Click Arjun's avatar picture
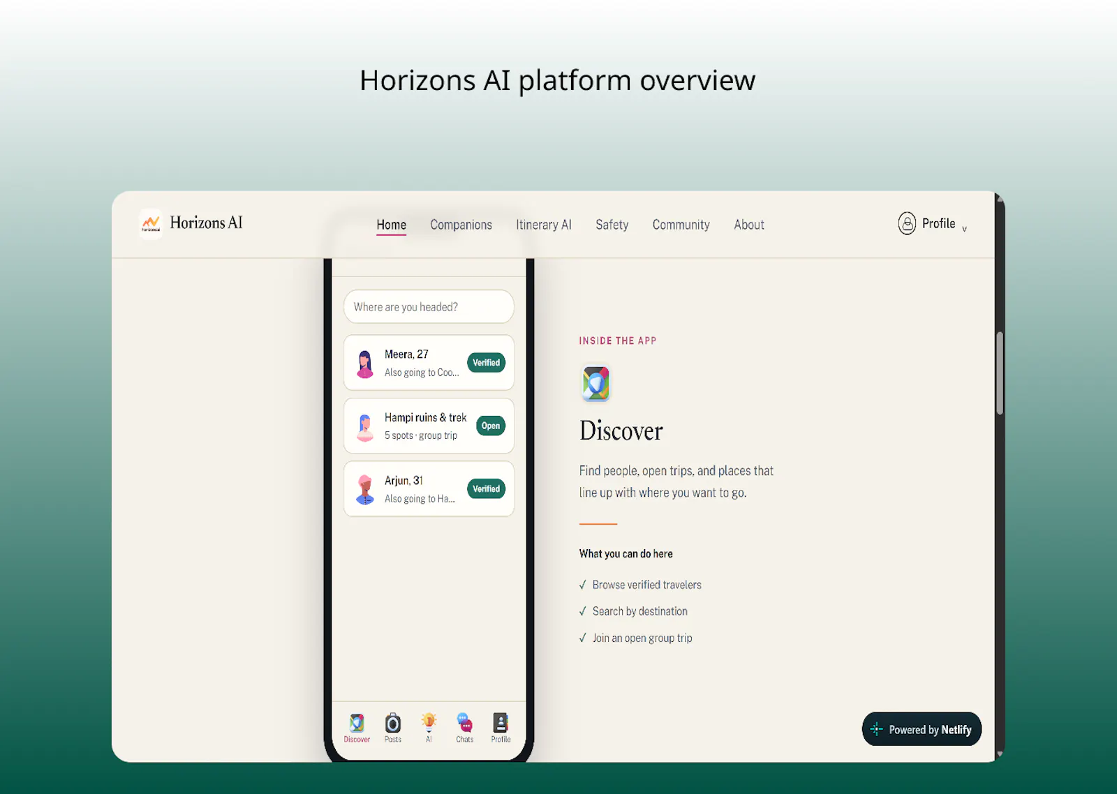Screen dimensions: 1117x794 point(365,490)
